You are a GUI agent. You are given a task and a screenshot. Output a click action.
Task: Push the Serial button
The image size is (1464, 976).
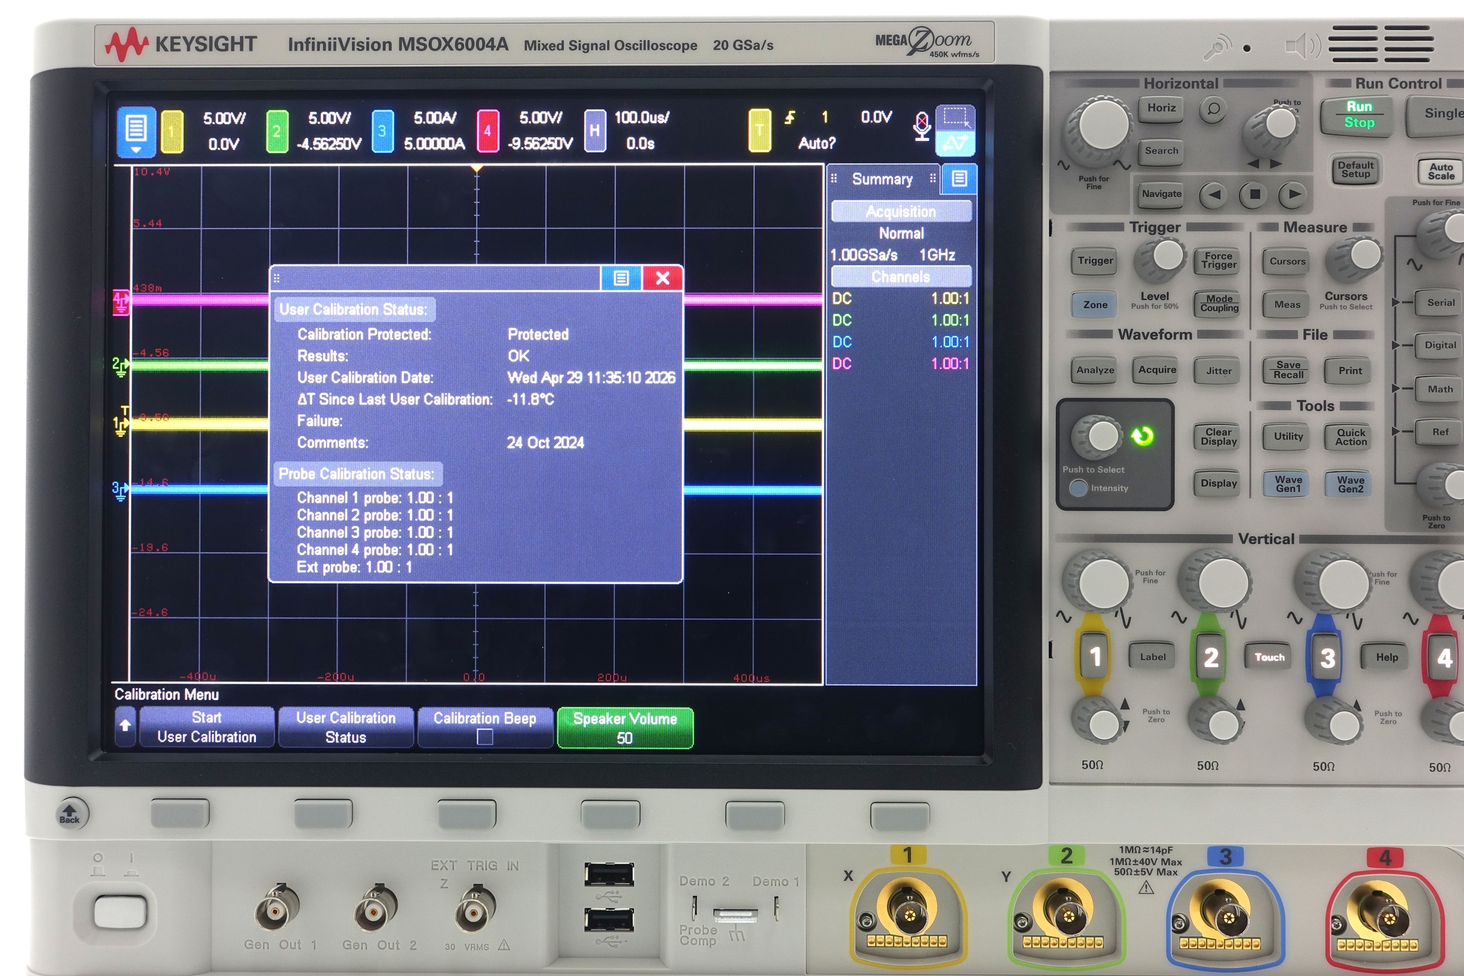pyautogui.click(x=1440, y=303)
